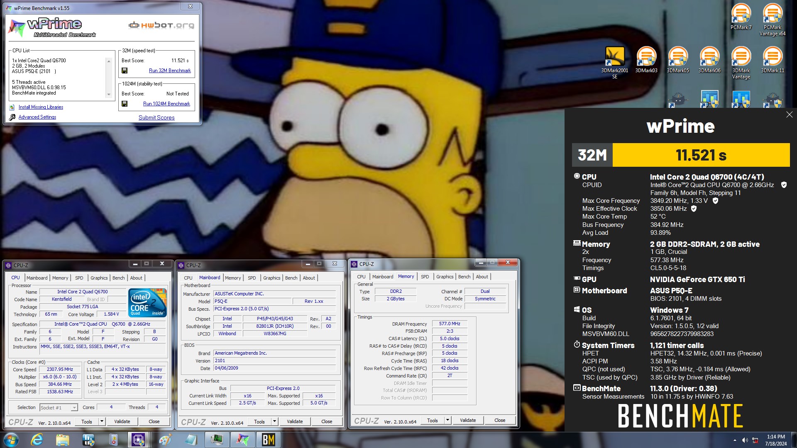Screen dimensions: 797x448
Task: Expand Tools dropdown arrow in CPU-Z Mainboard window
Action: tap(274, 421)
